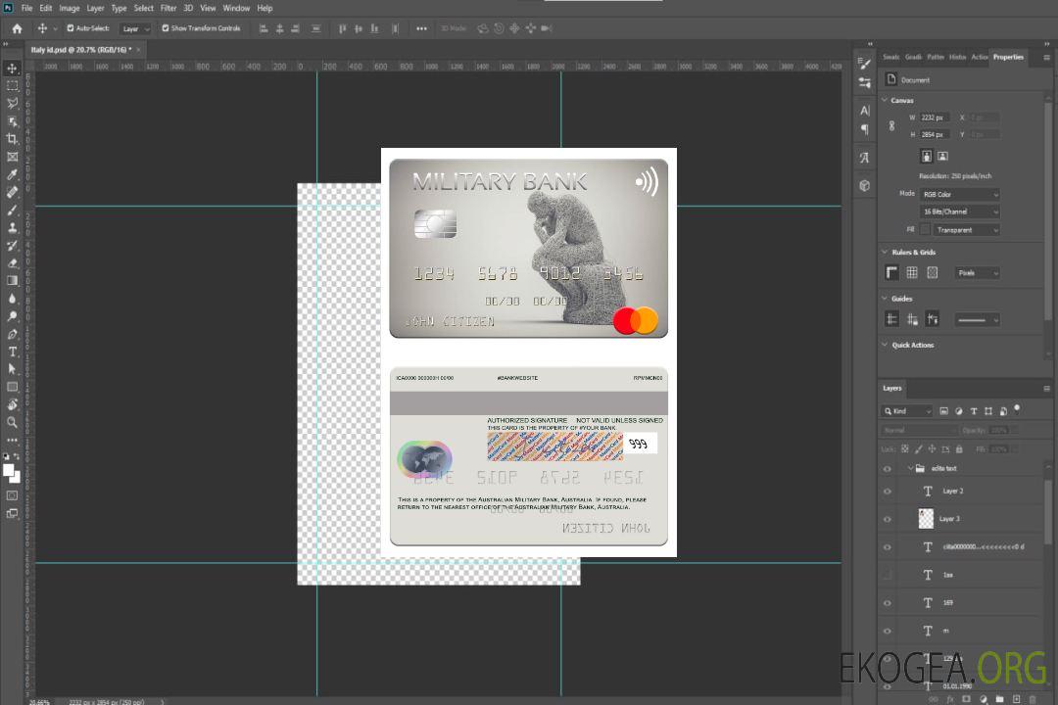This screenshot has width=1058, height=705.
Task: Select the Horizontal Type tool
Action: click(13, 352)
